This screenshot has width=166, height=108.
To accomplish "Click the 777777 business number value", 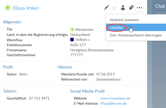I will click(x=76, y=55).
